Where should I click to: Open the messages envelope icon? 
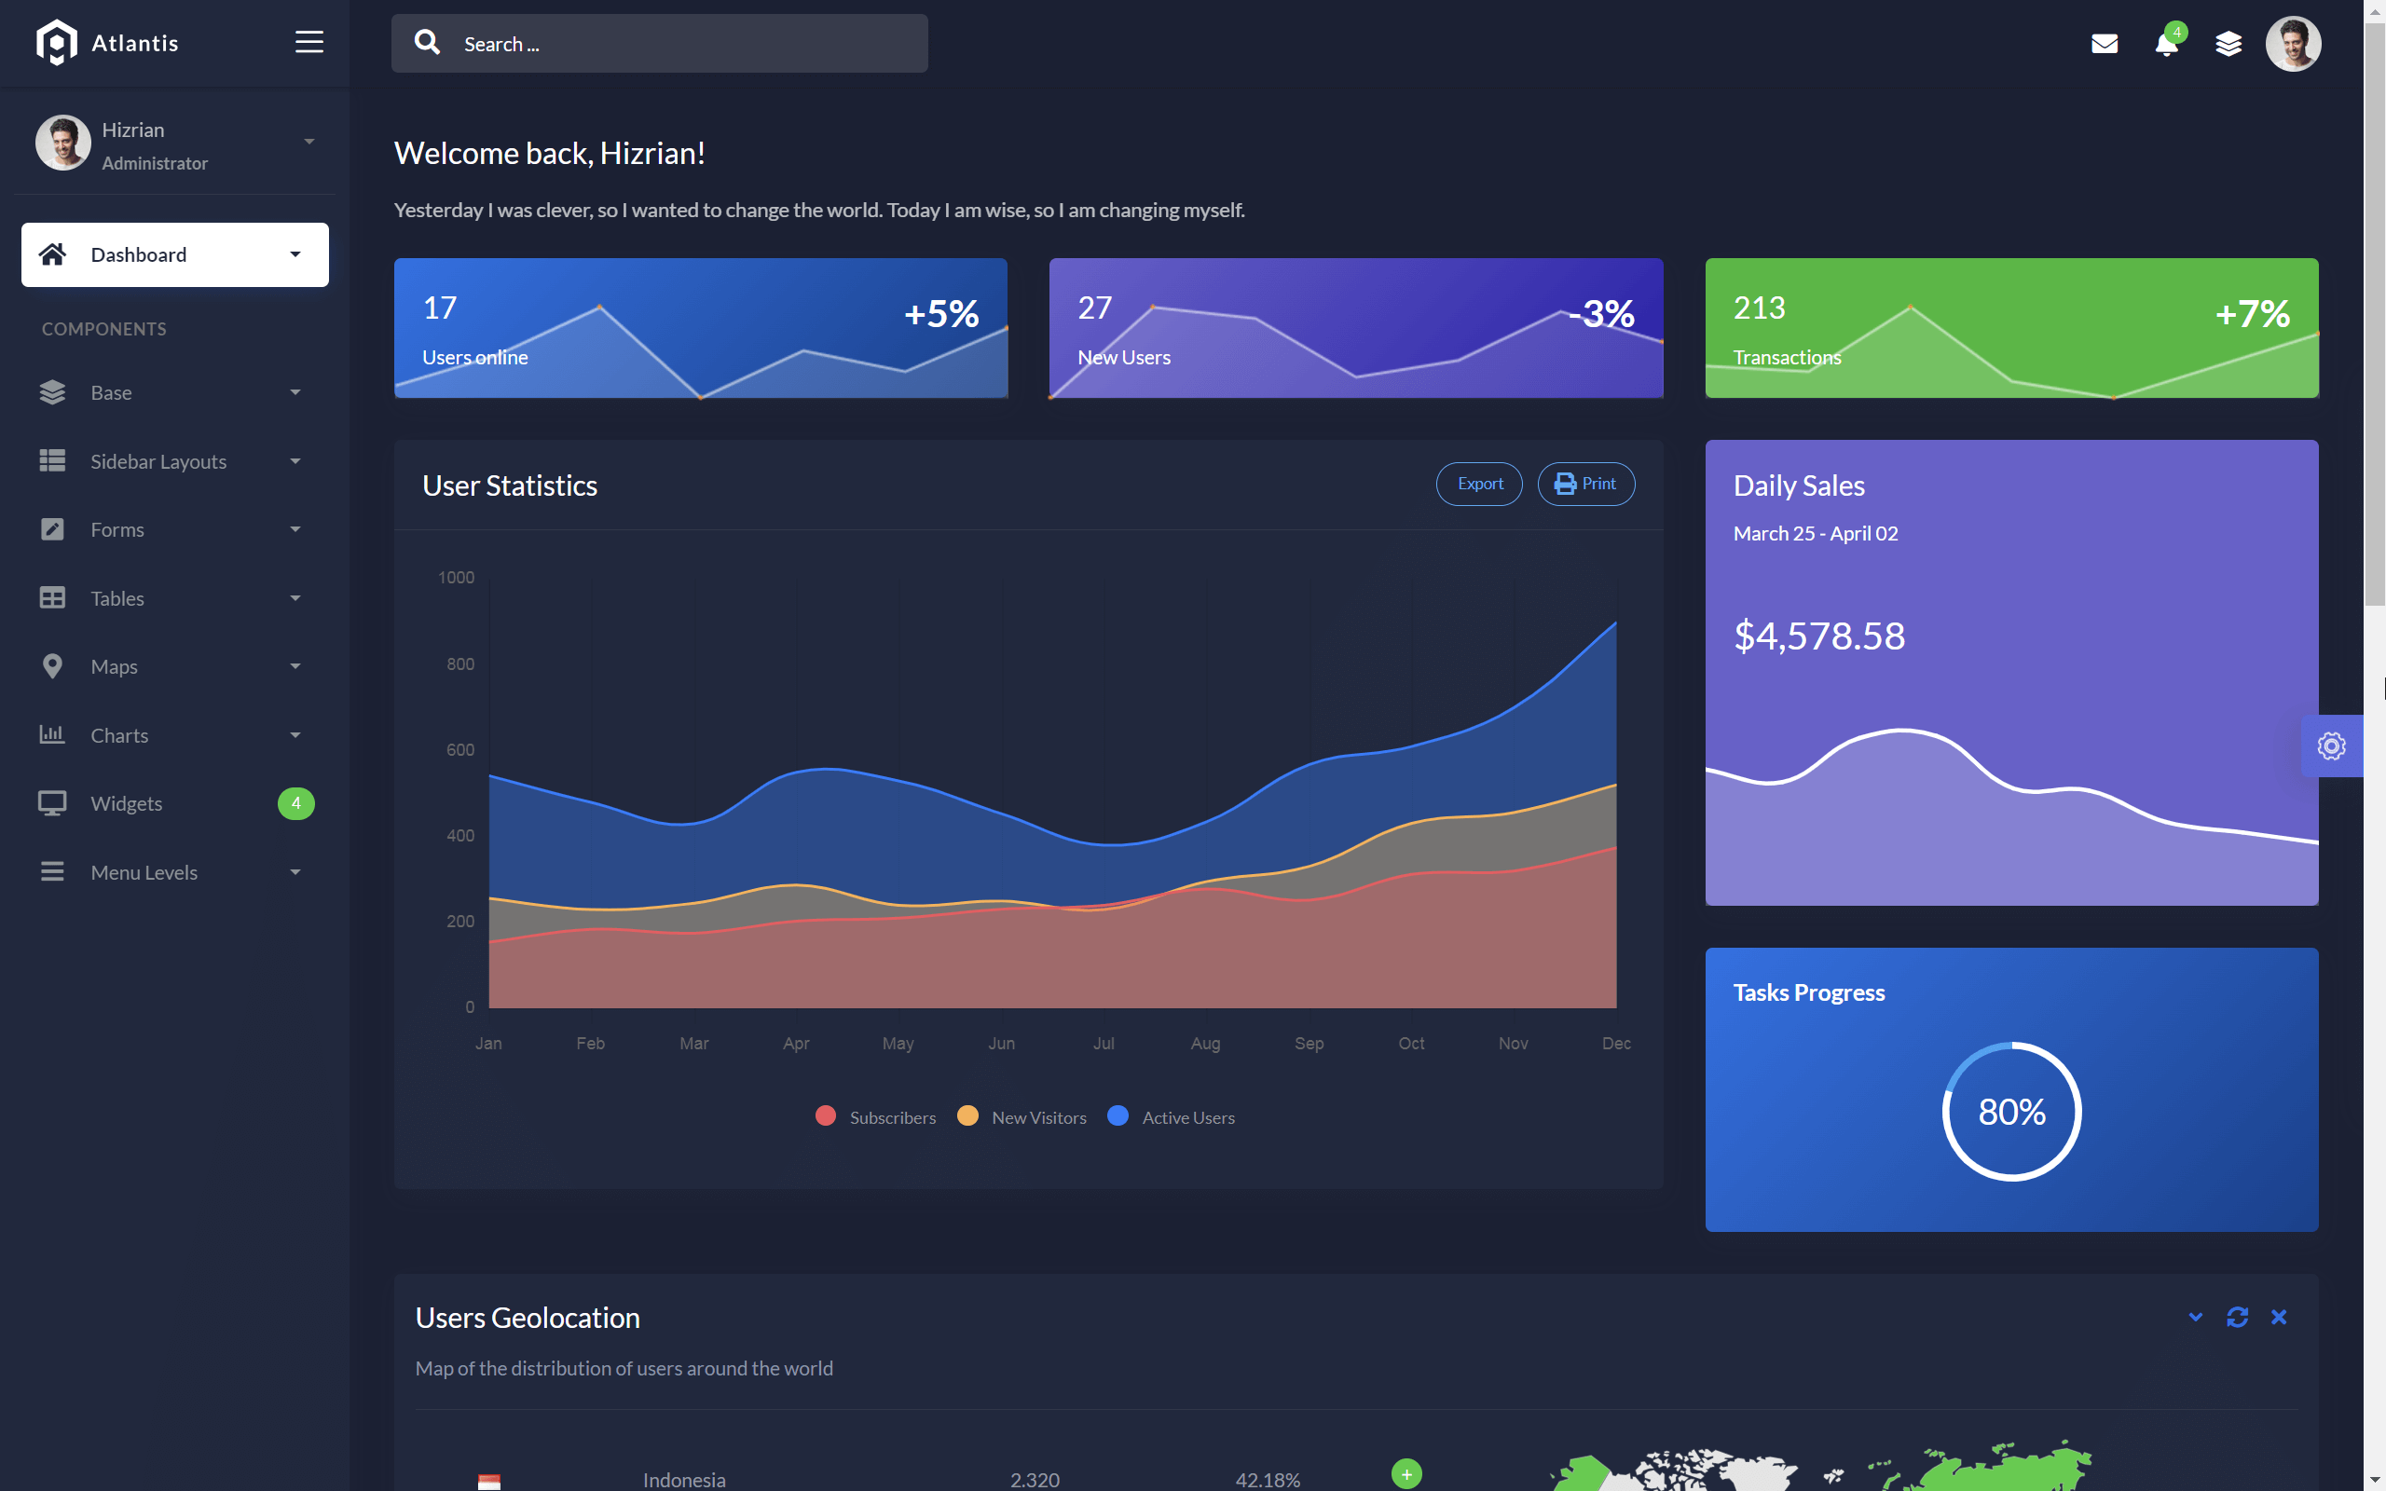click(2105, 44)
